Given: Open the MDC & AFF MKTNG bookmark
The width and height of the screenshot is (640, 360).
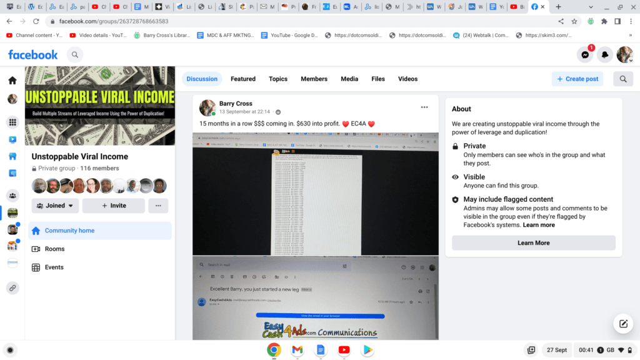Looking at the screenshot, I should point(226,36).
